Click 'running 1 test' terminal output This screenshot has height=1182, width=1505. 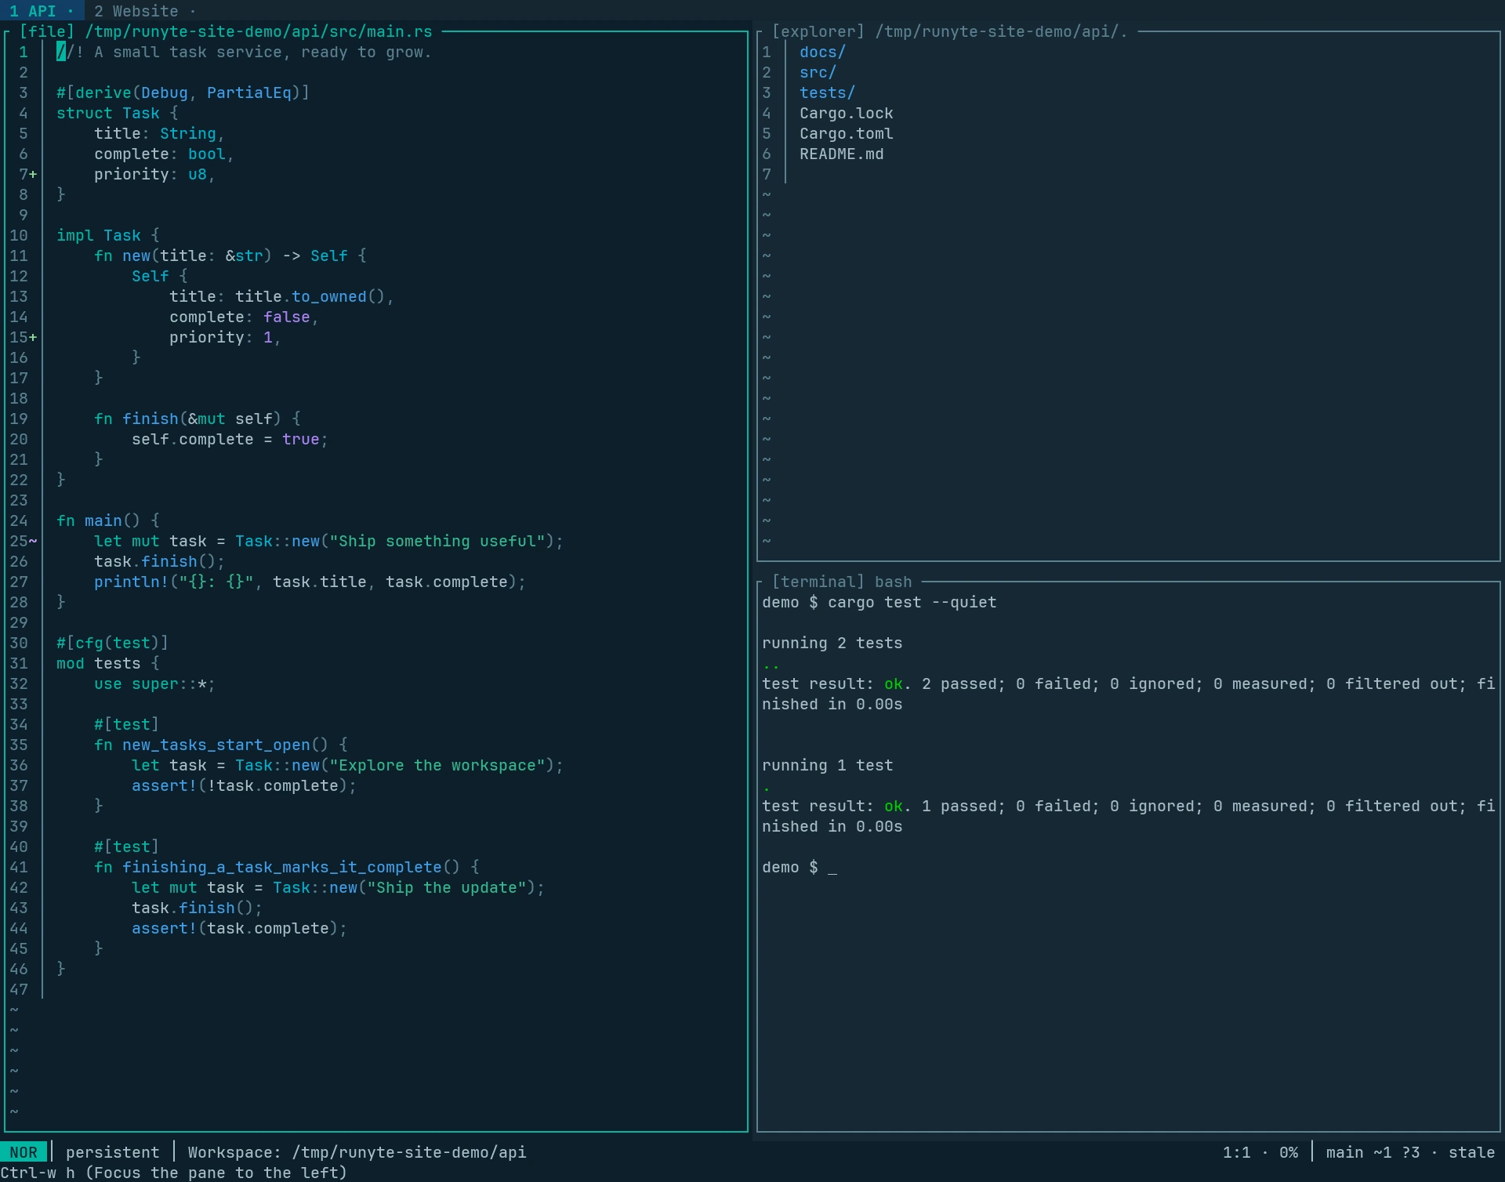coord(827,766)
